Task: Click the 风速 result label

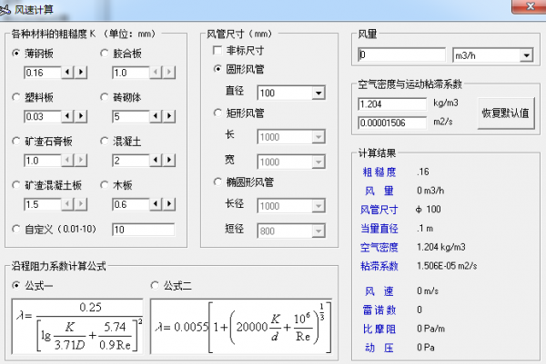Action: click(x=379, y=291)
